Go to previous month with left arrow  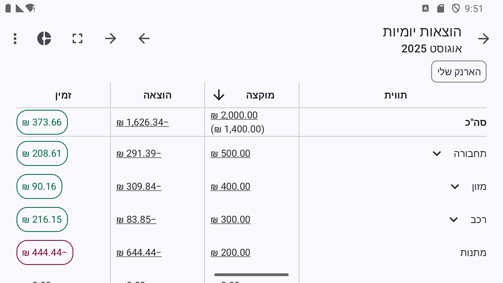(144, 39)
